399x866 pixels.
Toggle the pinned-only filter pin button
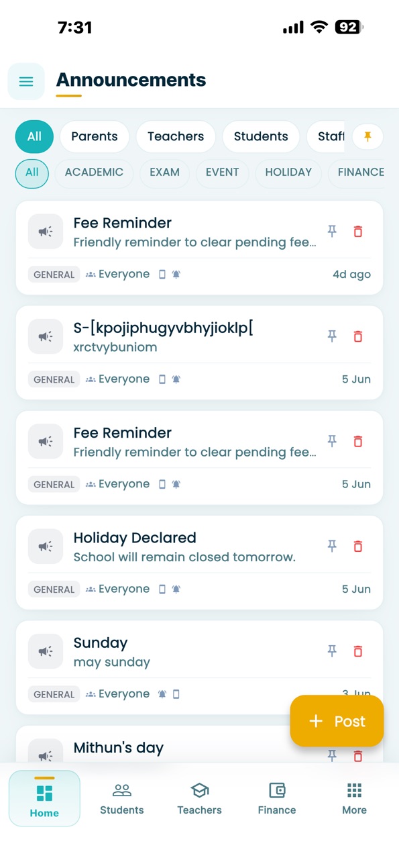367,137
